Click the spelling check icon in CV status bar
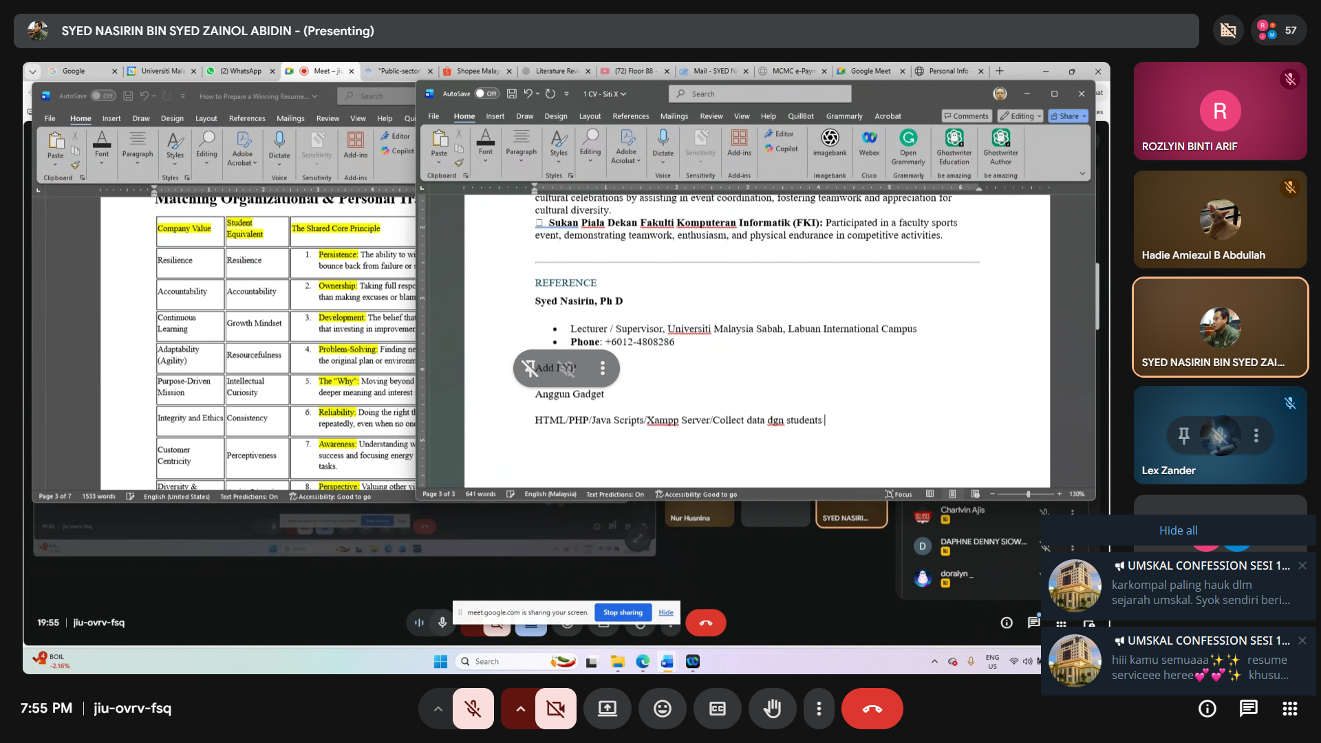Image resolution: width=1321 pixels, height=743 pixels. point(511,494)
